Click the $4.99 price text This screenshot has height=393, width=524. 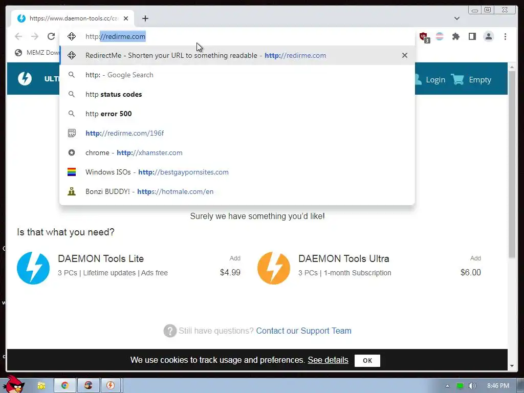click(x=230, y=272)
